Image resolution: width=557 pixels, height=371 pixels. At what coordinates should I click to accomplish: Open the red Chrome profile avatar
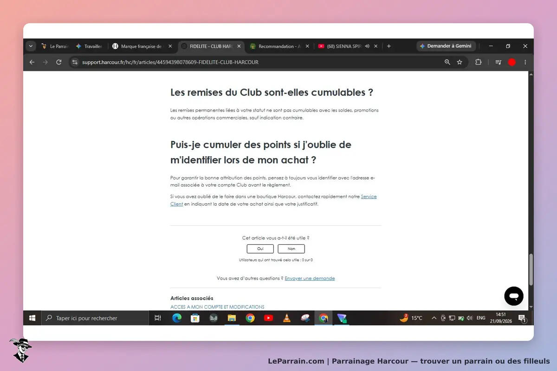pyautogui.click(x=512, y=62)
